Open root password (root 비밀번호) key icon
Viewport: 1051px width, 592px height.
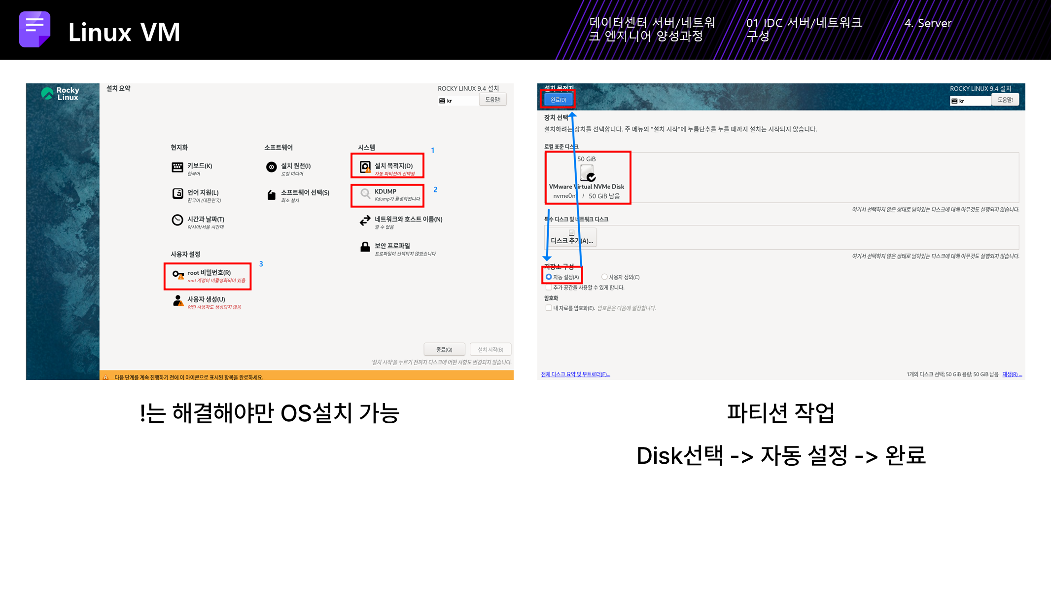[177, 274]
